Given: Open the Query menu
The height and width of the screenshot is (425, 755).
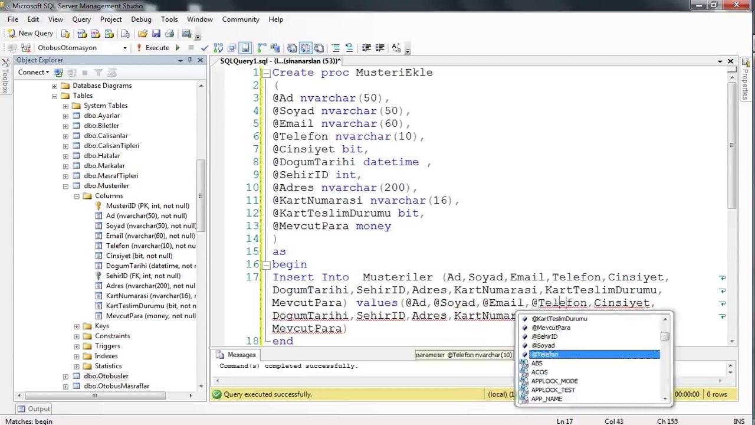Looking at the screenshot, I should 81,19.
